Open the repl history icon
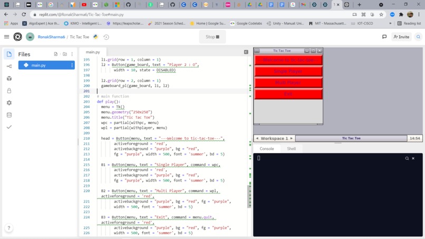This screenshot has width=425, height=239. [107, 37]
